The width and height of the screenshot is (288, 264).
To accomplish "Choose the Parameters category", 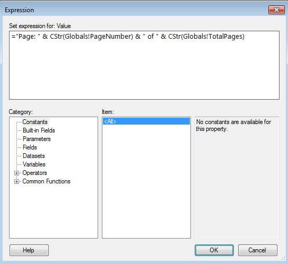I will coord(37,139).
